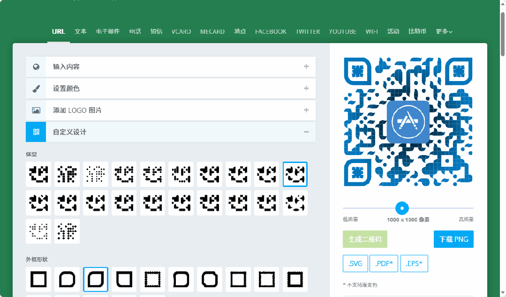Select the diamond-pattern body shape

(x=67, y=231)
